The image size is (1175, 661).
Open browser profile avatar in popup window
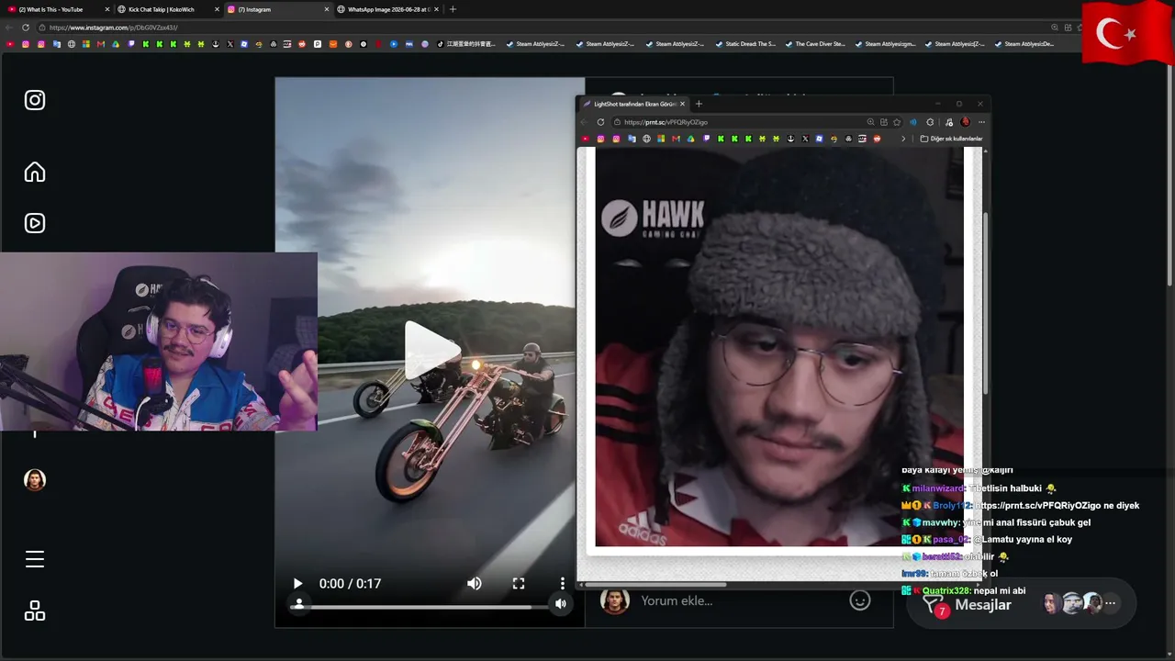(x=965, y=122)
